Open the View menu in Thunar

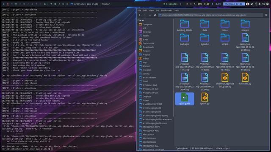pos(151,11)
